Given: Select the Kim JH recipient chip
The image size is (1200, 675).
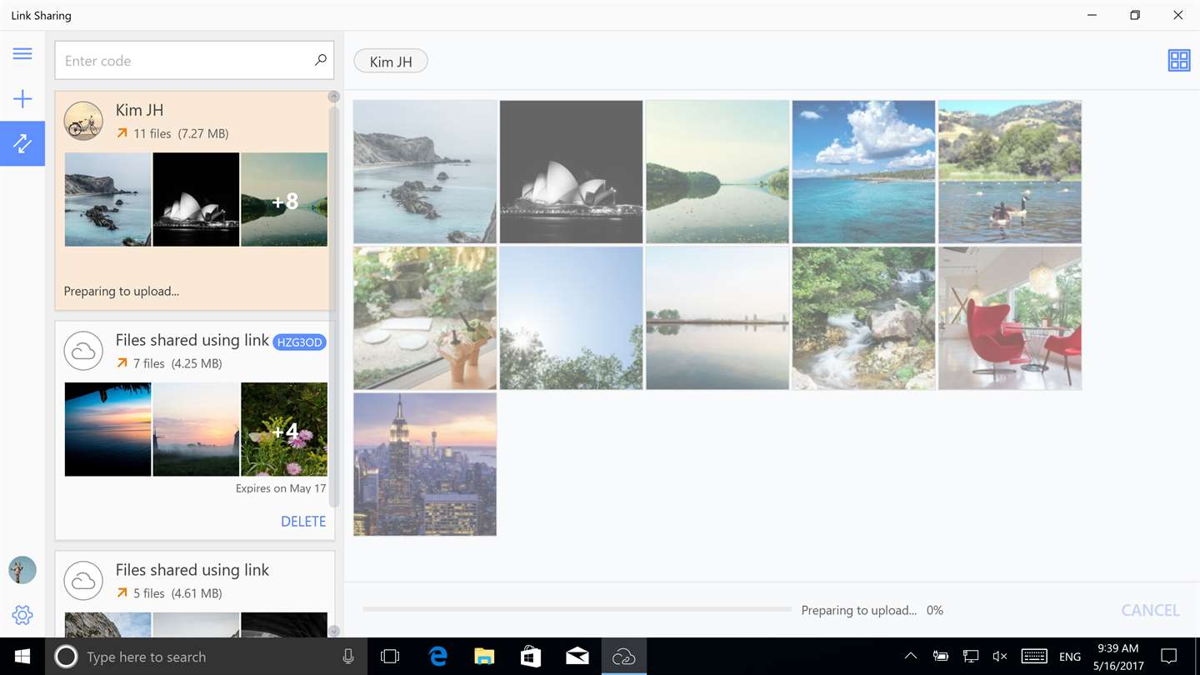Looking at the screenshot, I should click(x=391, y=62).
